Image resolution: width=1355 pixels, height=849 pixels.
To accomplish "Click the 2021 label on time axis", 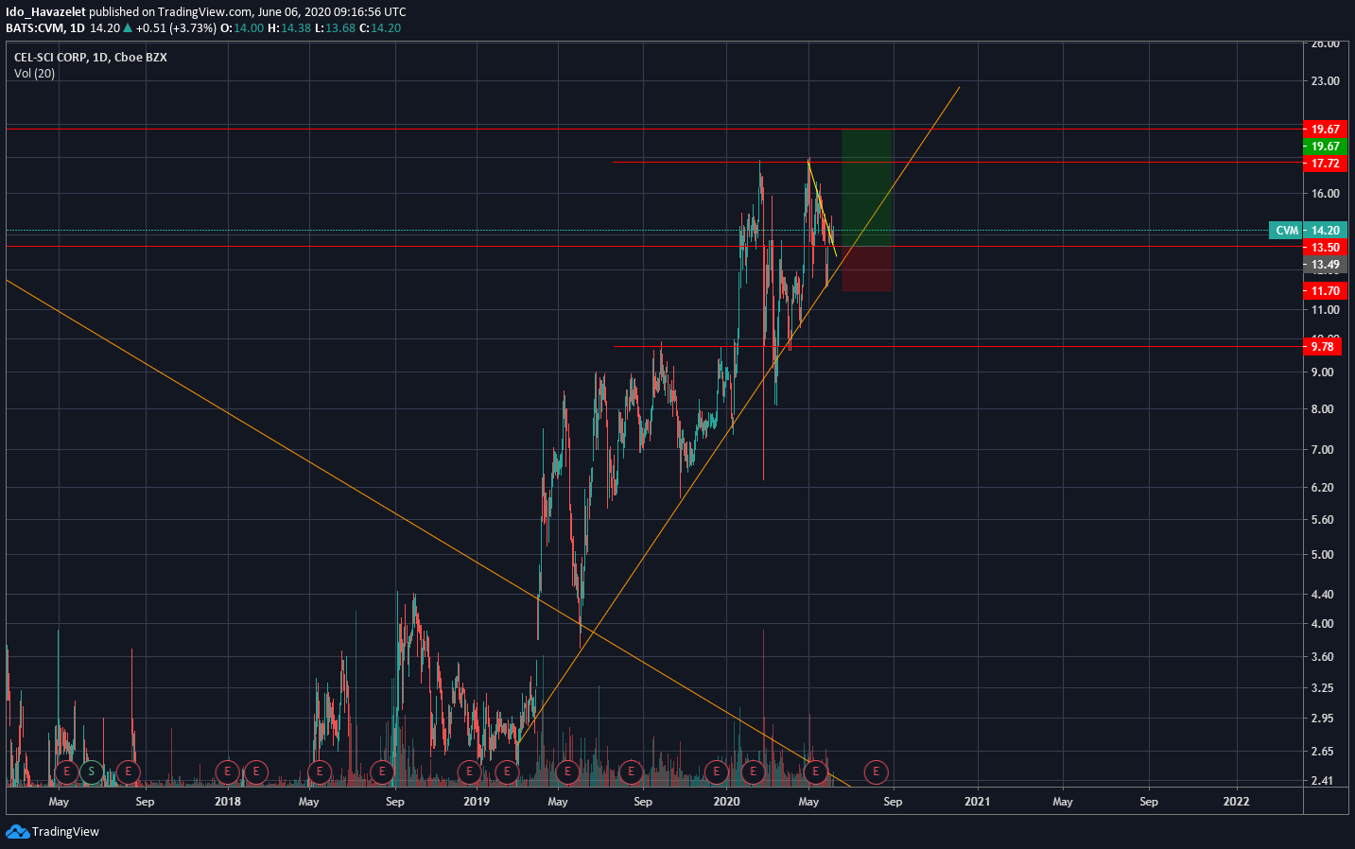I will (977, 802).
